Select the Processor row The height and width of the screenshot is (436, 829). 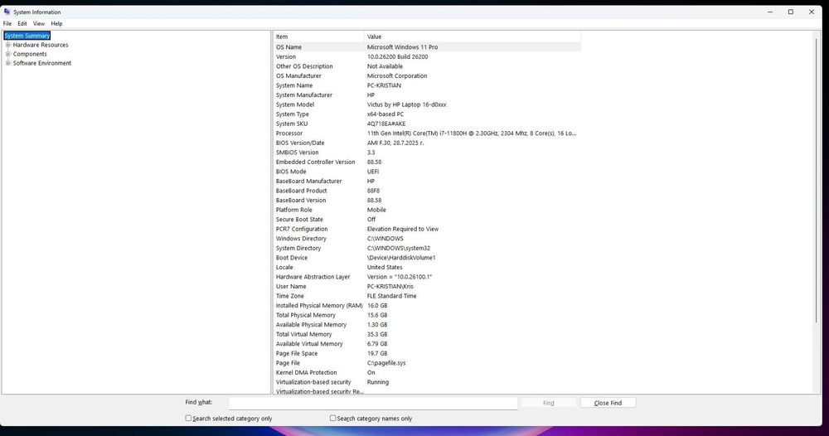[x=427, y=133]
